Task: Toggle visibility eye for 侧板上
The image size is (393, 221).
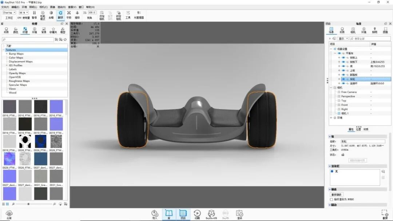Action: tap(344, 57)
